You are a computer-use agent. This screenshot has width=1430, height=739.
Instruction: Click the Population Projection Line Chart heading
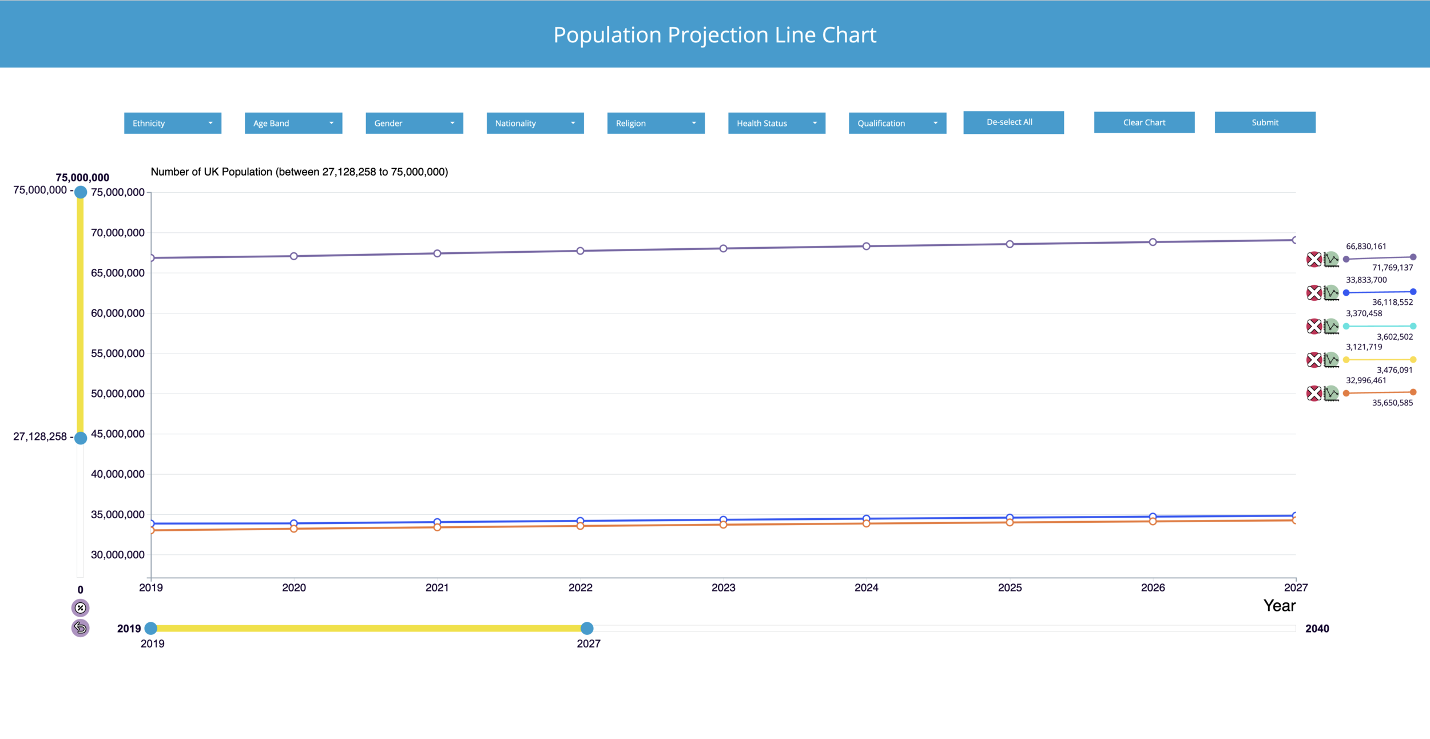point(715,35)
